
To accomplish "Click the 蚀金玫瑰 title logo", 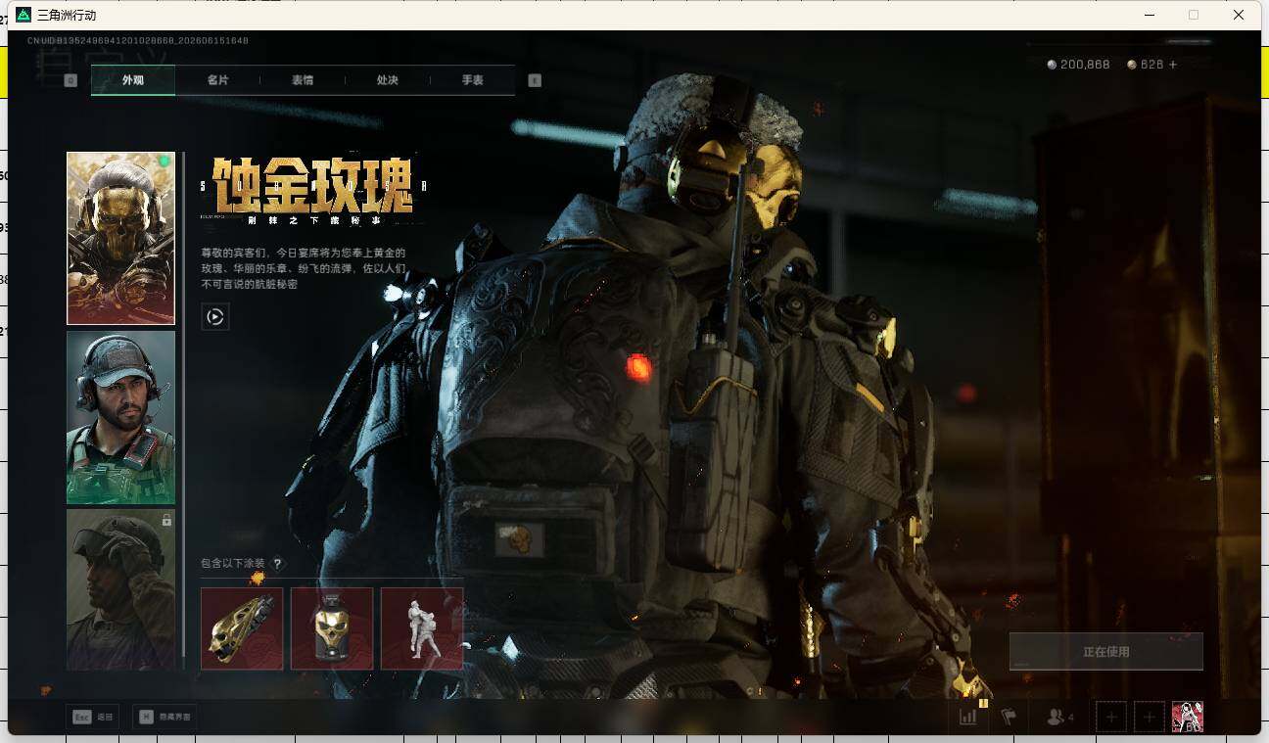I will (313, 185).
